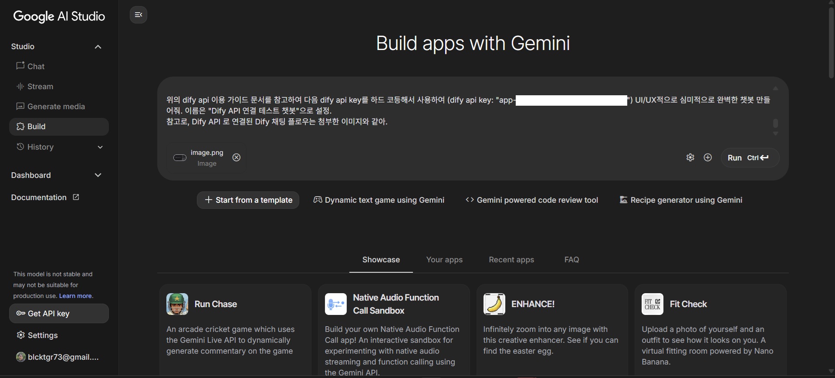Remove the attached image.png file
The width and height of the screenshot is (835, 378).
(237, 157)
